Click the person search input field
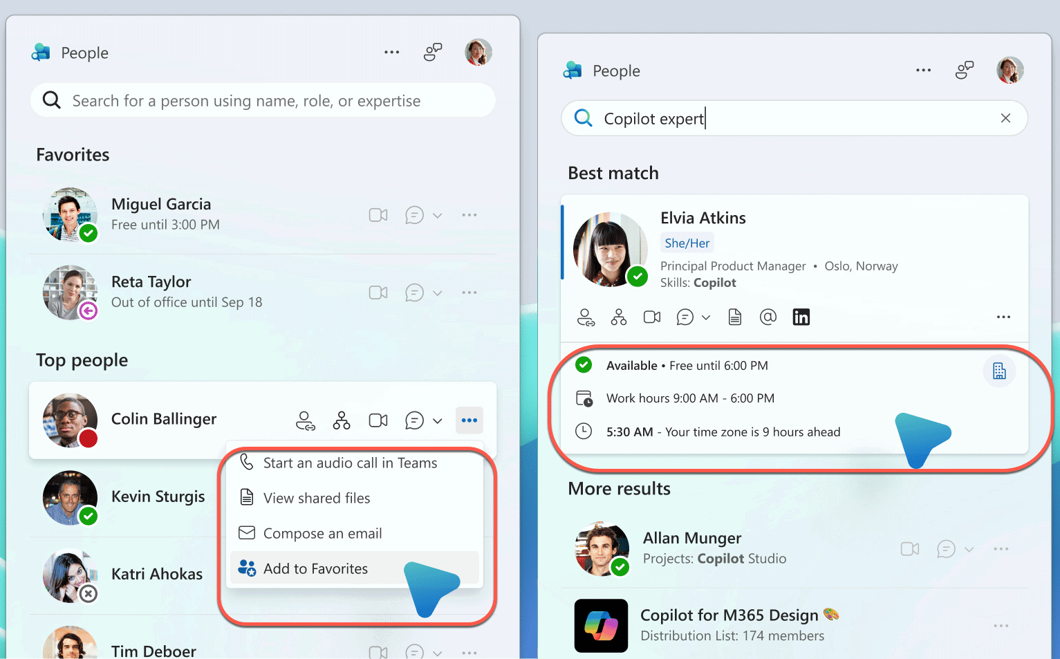Image resolution: width=1060 pixels, height=659 pixels. pos(263,101)
